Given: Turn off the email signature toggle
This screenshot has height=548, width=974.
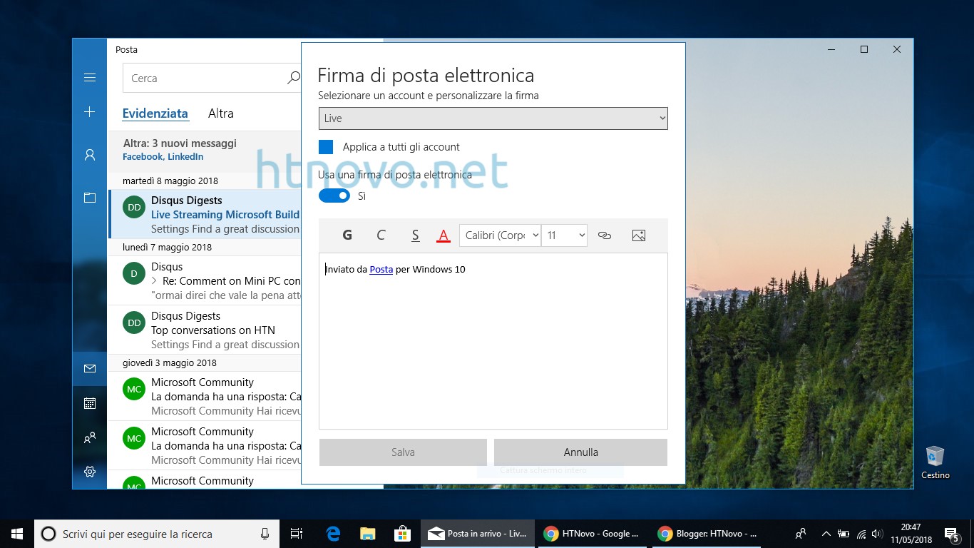Looking at the screenshot, I should coord(334,196).
